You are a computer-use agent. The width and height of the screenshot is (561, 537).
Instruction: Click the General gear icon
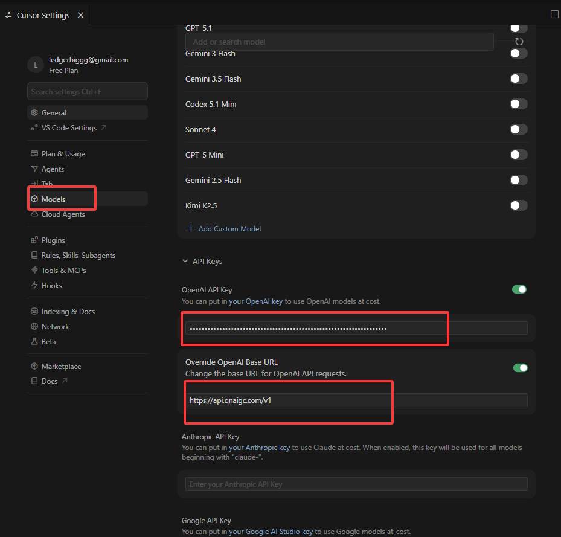(34, 112)
